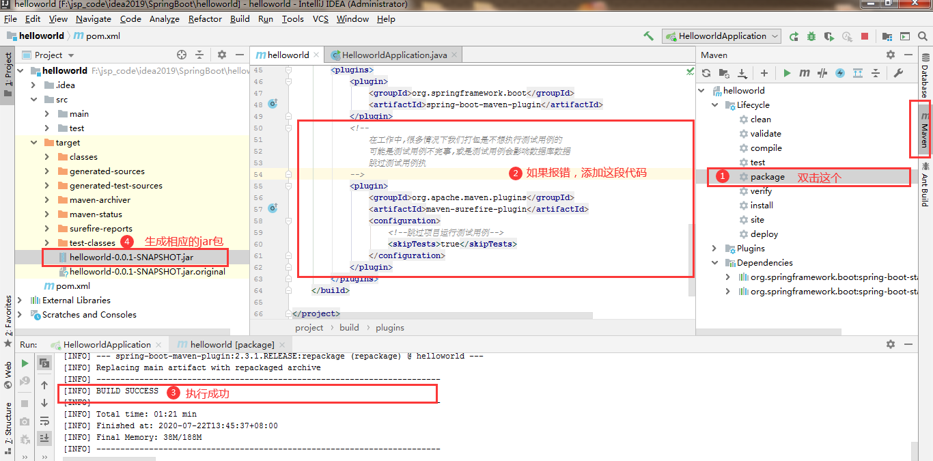Select the deploy lifecycle phase in Maven

tap(764, 234)
